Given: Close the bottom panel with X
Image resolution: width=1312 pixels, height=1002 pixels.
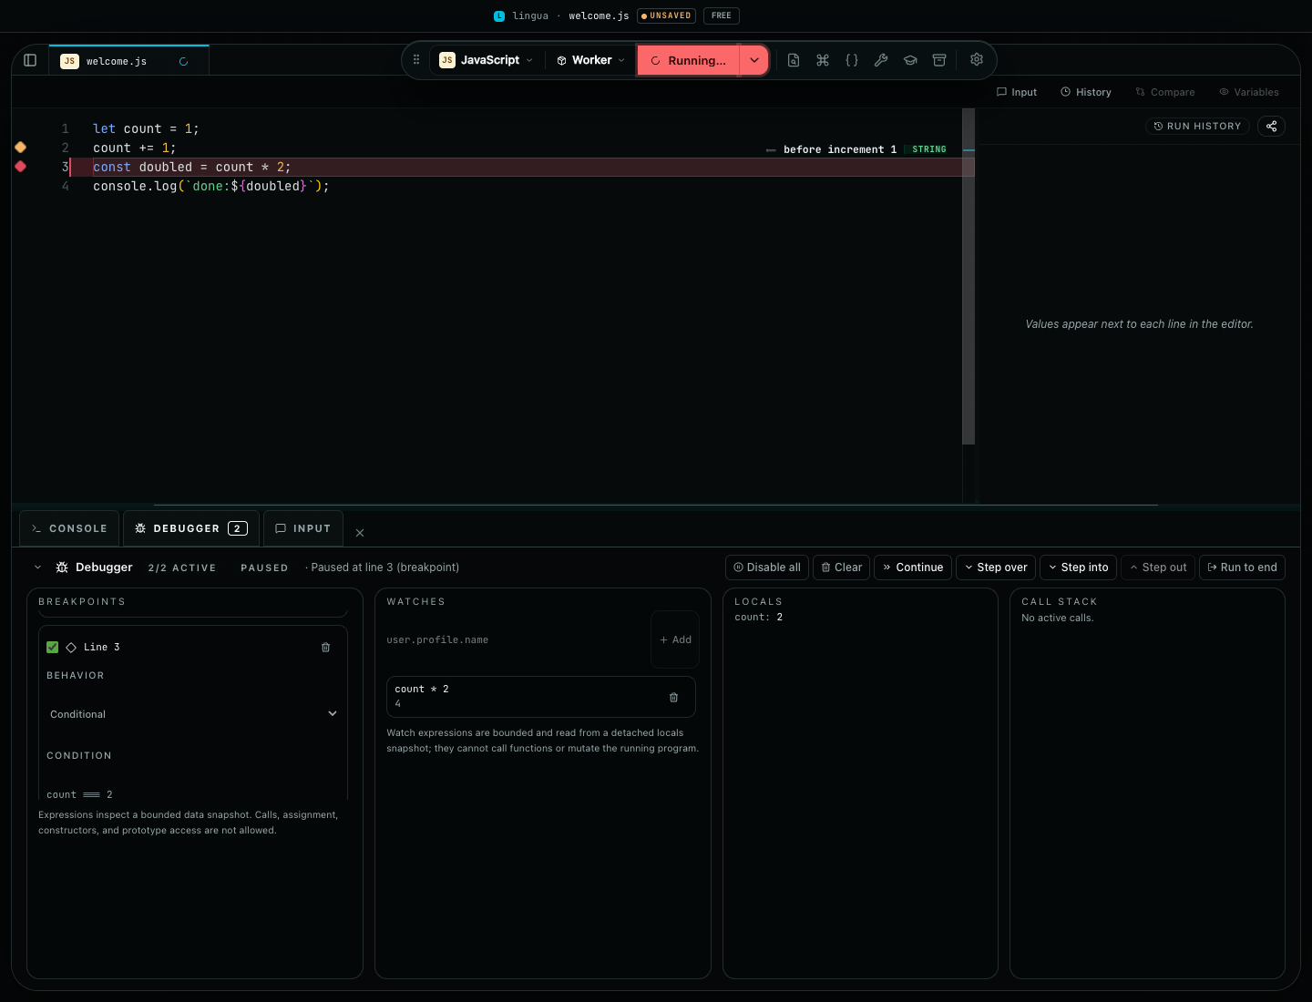Looking at the screenshot, I should (x=360, y=533).
